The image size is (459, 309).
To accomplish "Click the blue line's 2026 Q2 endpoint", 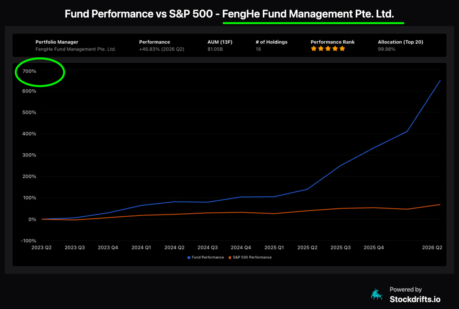I will click(x=440, y=81).
